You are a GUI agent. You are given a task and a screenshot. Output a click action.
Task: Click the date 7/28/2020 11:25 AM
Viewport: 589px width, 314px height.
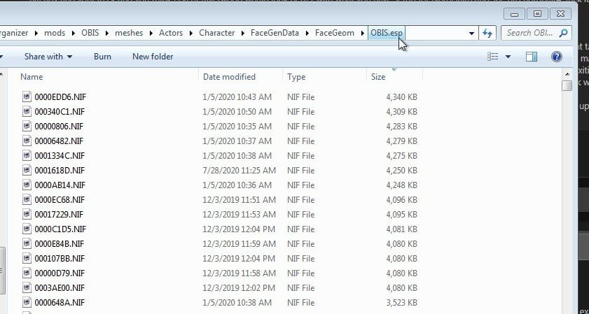[x=240, y=171]
